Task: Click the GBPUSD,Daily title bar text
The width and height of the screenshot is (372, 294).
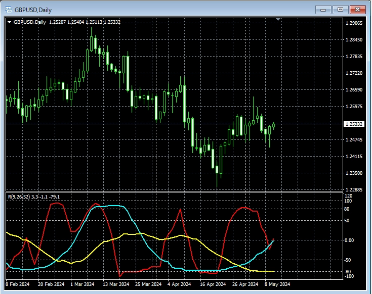Action: (x=33, y=10)
